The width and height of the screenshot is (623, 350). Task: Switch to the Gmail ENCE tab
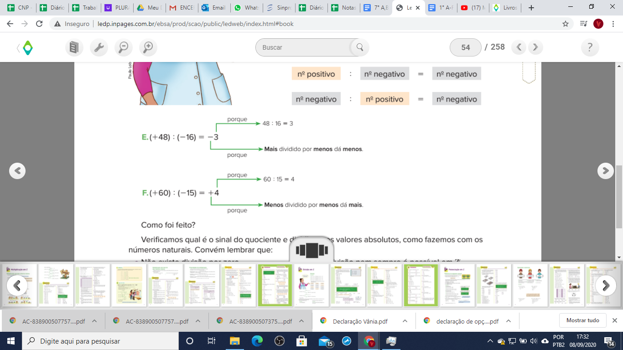(182, 8)
